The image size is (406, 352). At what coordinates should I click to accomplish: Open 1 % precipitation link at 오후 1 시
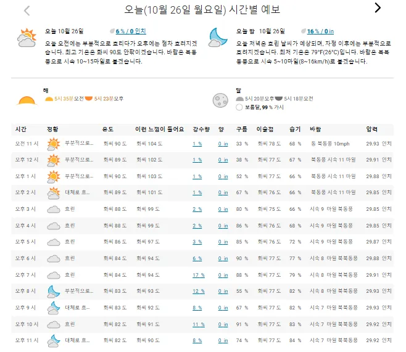click(x=197, y=176)
